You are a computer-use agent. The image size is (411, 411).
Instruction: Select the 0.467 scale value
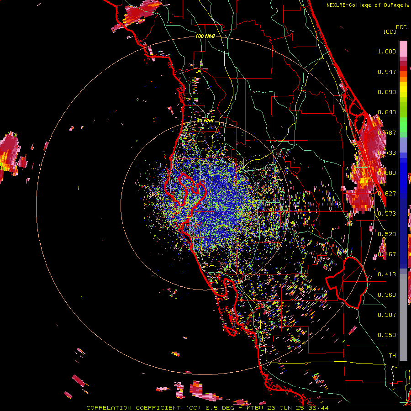[x=387, y=254]
